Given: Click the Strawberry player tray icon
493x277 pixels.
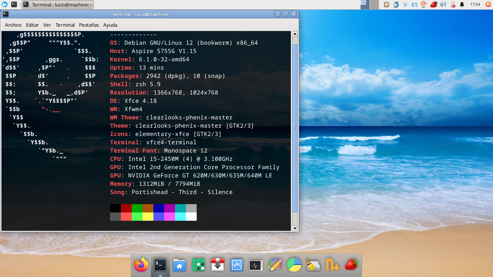Looking at the screenshot, I should point(434,5).
